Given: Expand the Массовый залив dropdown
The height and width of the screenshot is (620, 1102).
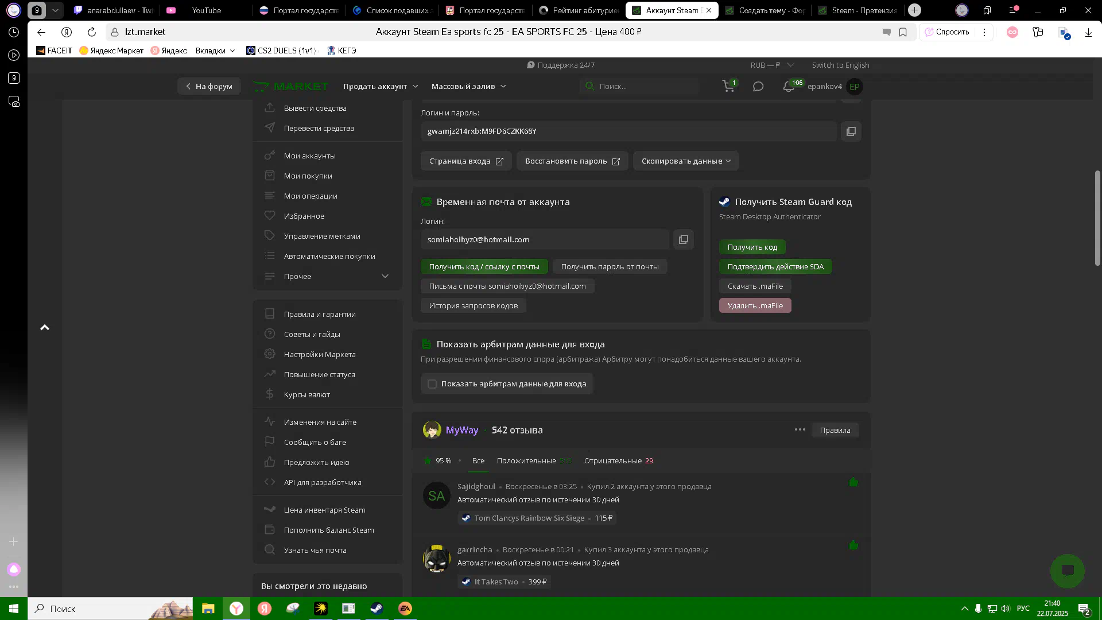Looking at the screenshot, I should (468, 86).
